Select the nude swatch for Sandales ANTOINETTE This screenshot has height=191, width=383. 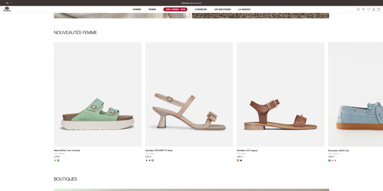point(152,160)
